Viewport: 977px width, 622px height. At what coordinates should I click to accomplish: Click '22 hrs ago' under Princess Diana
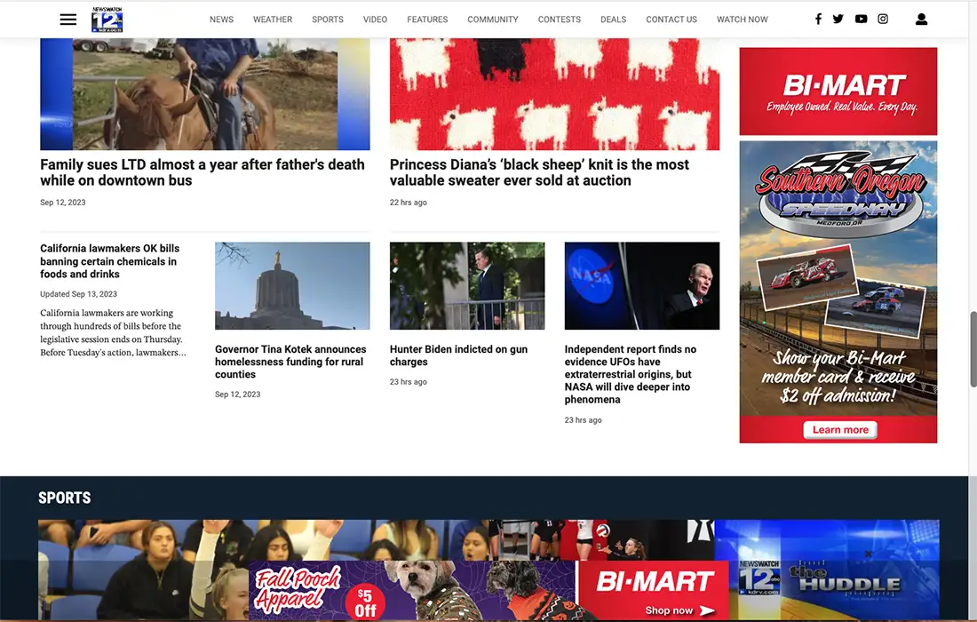pos(409,202)
